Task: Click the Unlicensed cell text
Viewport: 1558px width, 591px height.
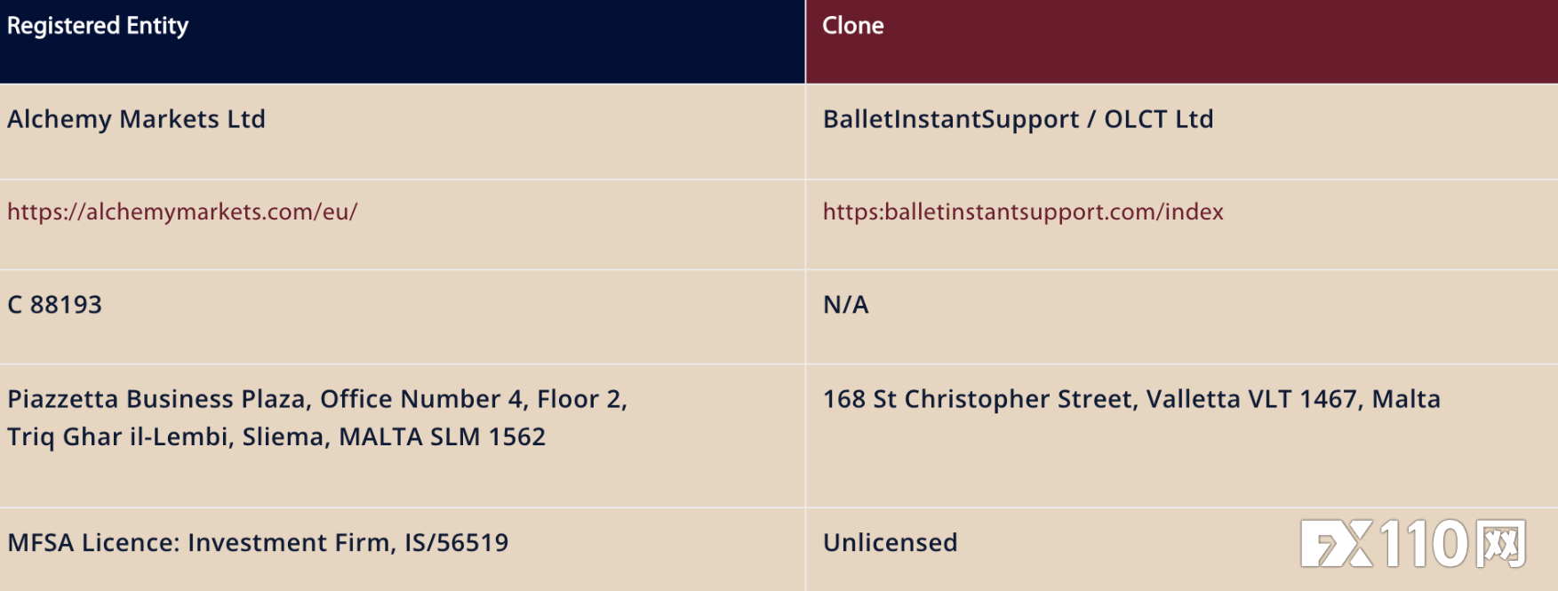Action: pyautogui.click(x=891, y=543)
